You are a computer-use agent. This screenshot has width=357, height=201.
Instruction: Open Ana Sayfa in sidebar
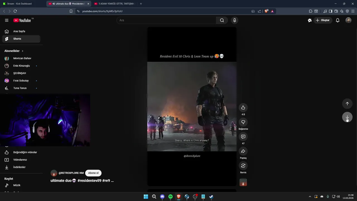pyautogui.click(x=21, y=31)
